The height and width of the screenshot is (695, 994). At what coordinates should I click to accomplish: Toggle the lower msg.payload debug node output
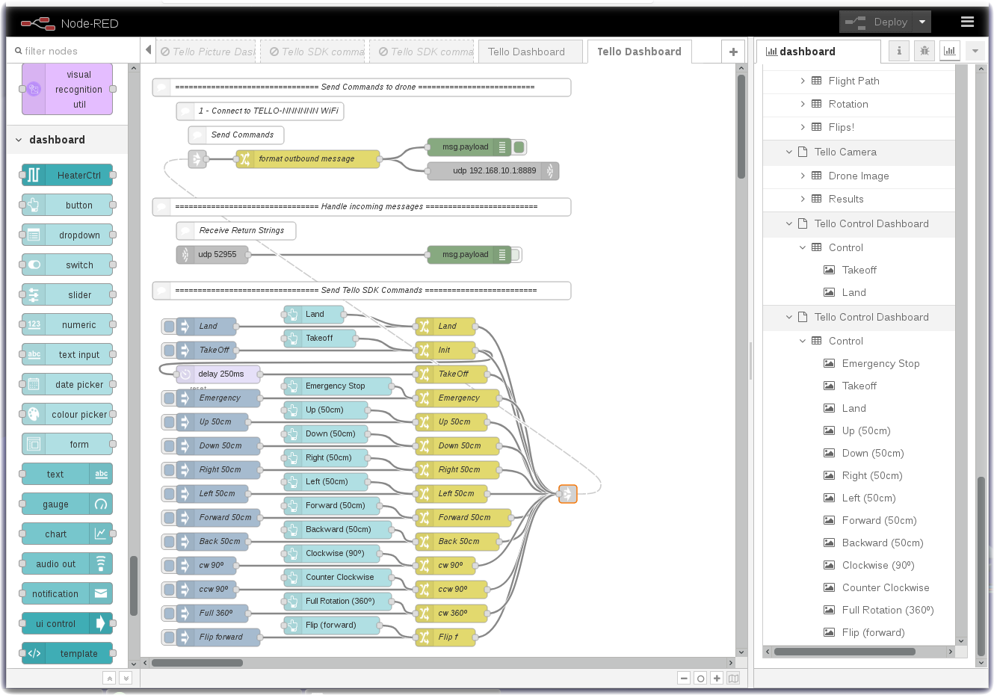(x=516, y=255)
